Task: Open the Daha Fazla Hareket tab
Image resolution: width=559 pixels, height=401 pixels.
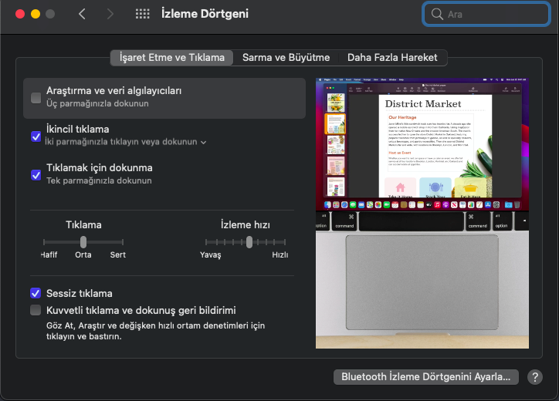Action: click(x=392, y=57)
